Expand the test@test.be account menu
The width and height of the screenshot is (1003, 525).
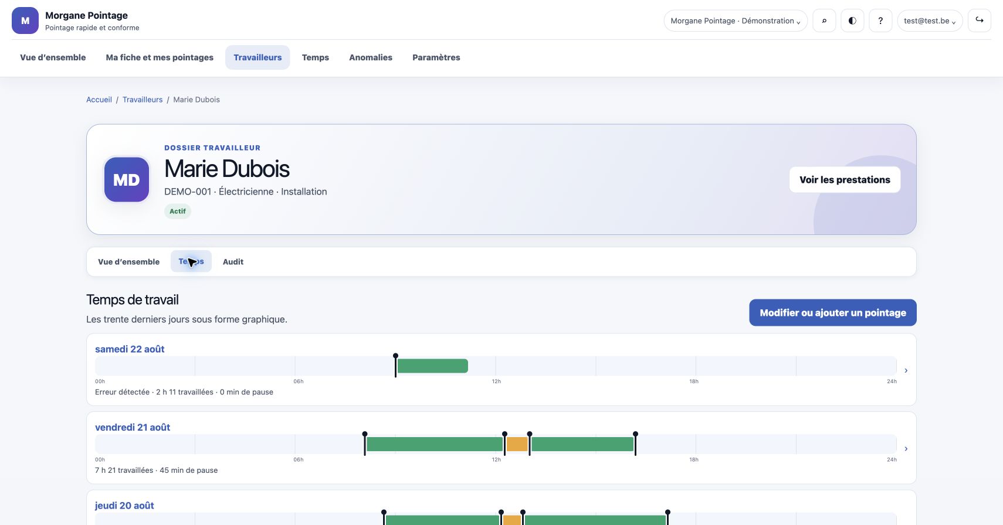(930, 21)
